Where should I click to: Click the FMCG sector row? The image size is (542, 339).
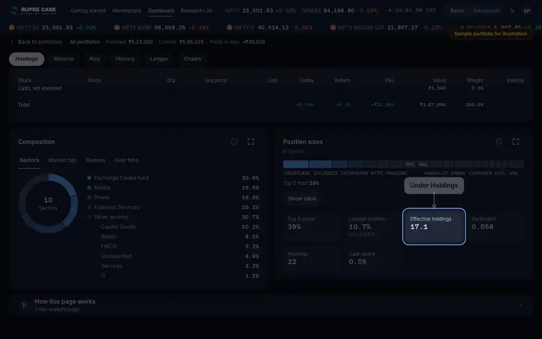click(180, 246)
